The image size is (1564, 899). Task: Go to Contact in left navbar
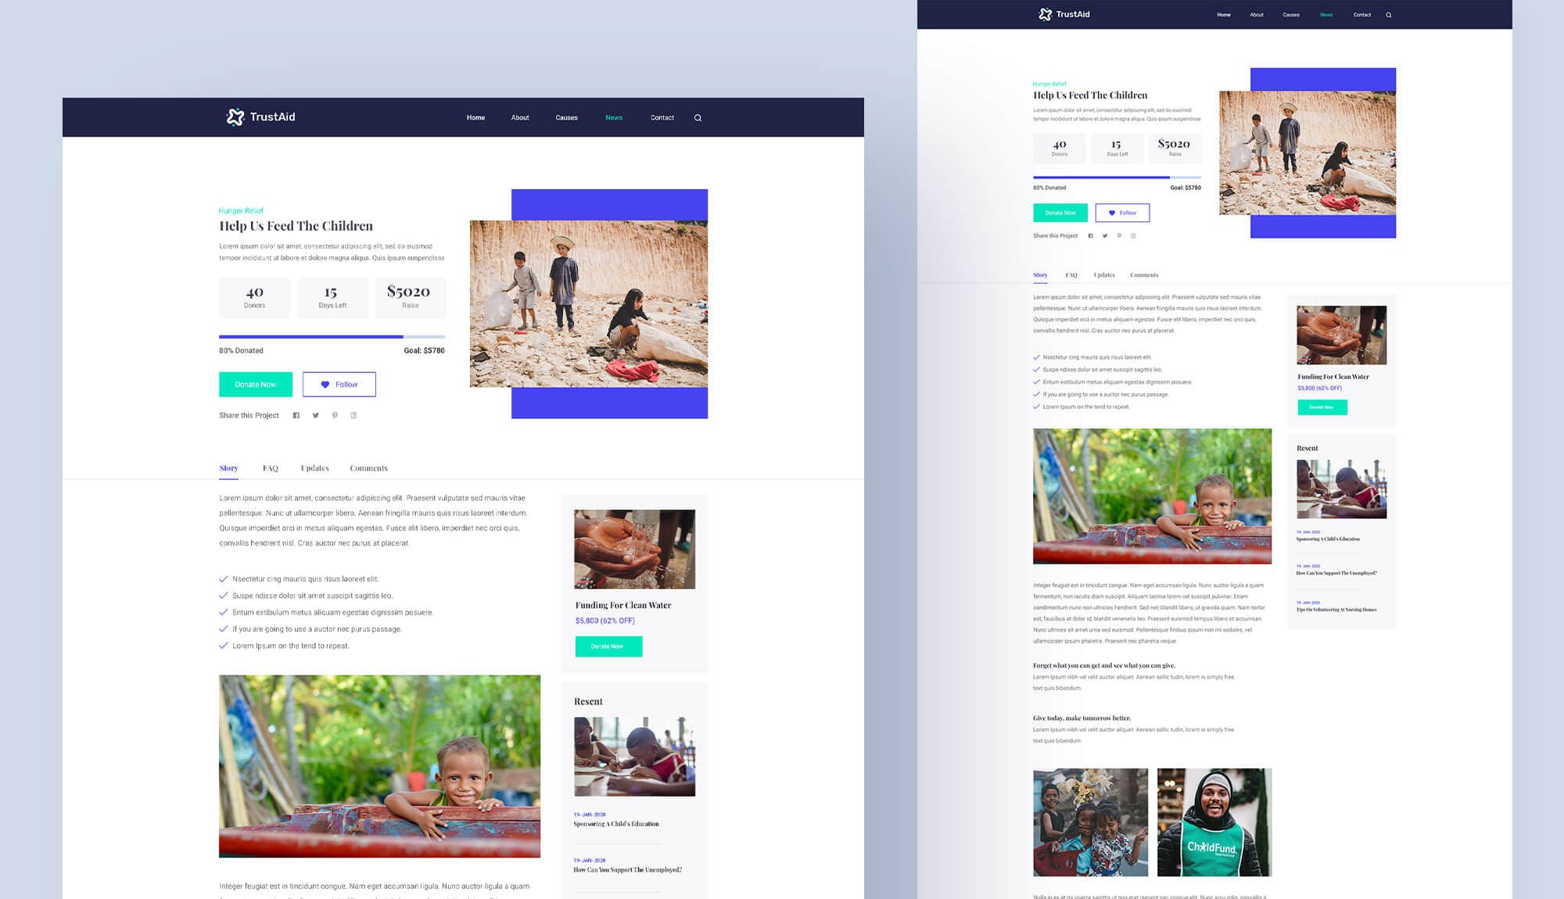662,118
